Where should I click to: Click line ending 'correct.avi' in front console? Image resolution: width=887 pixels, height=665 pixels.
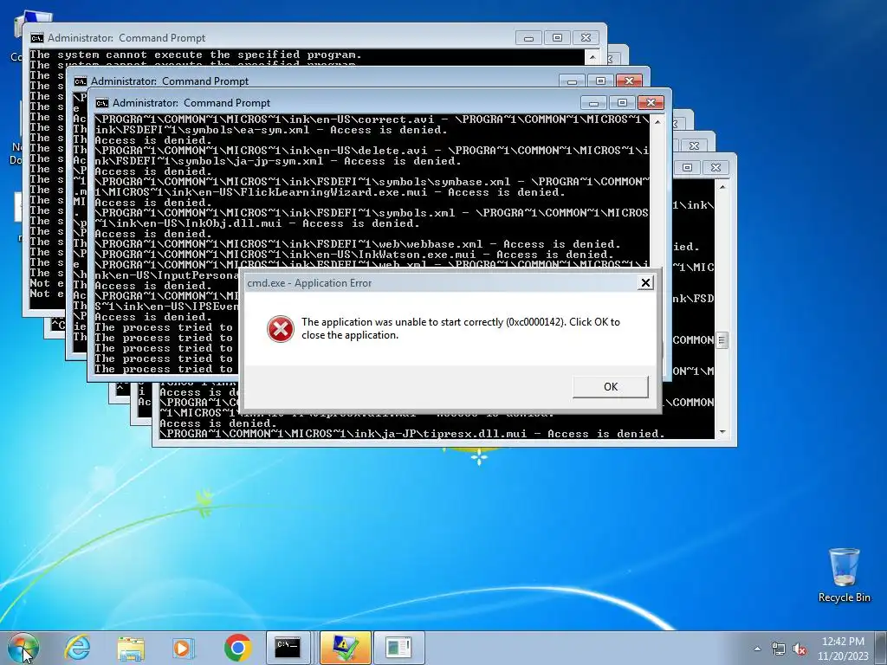372,119
